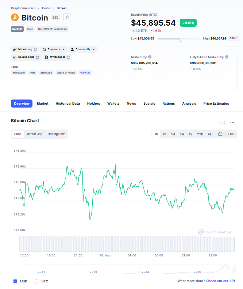This screenshot has height=289, width=243.
Task: Click the low-high price range slider
Action: [x=178, y=39]
